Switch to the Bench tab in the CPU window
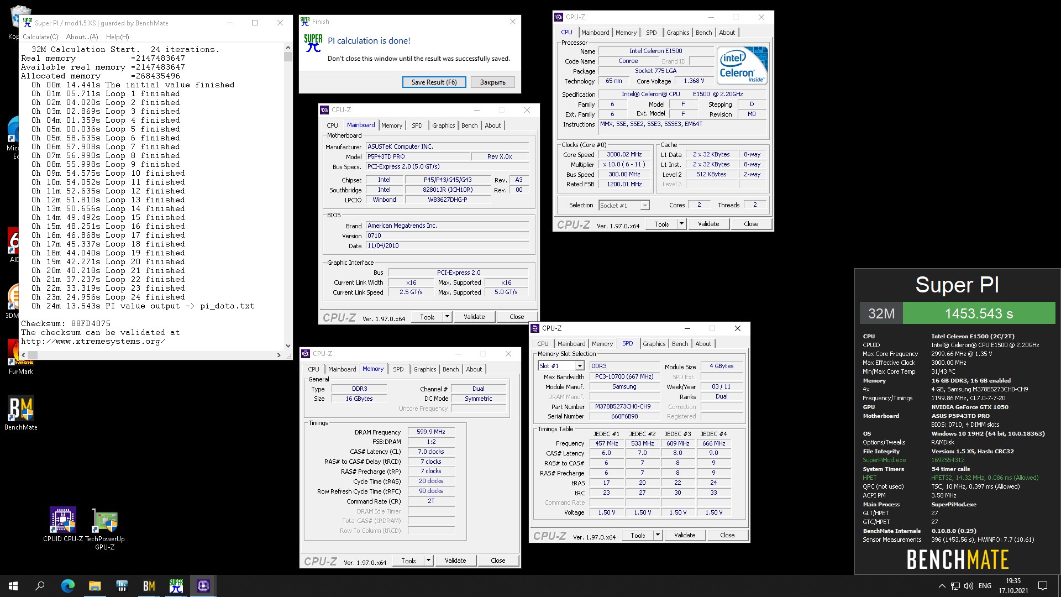The width and height of the screenshot is (1061, 597). 703,33
